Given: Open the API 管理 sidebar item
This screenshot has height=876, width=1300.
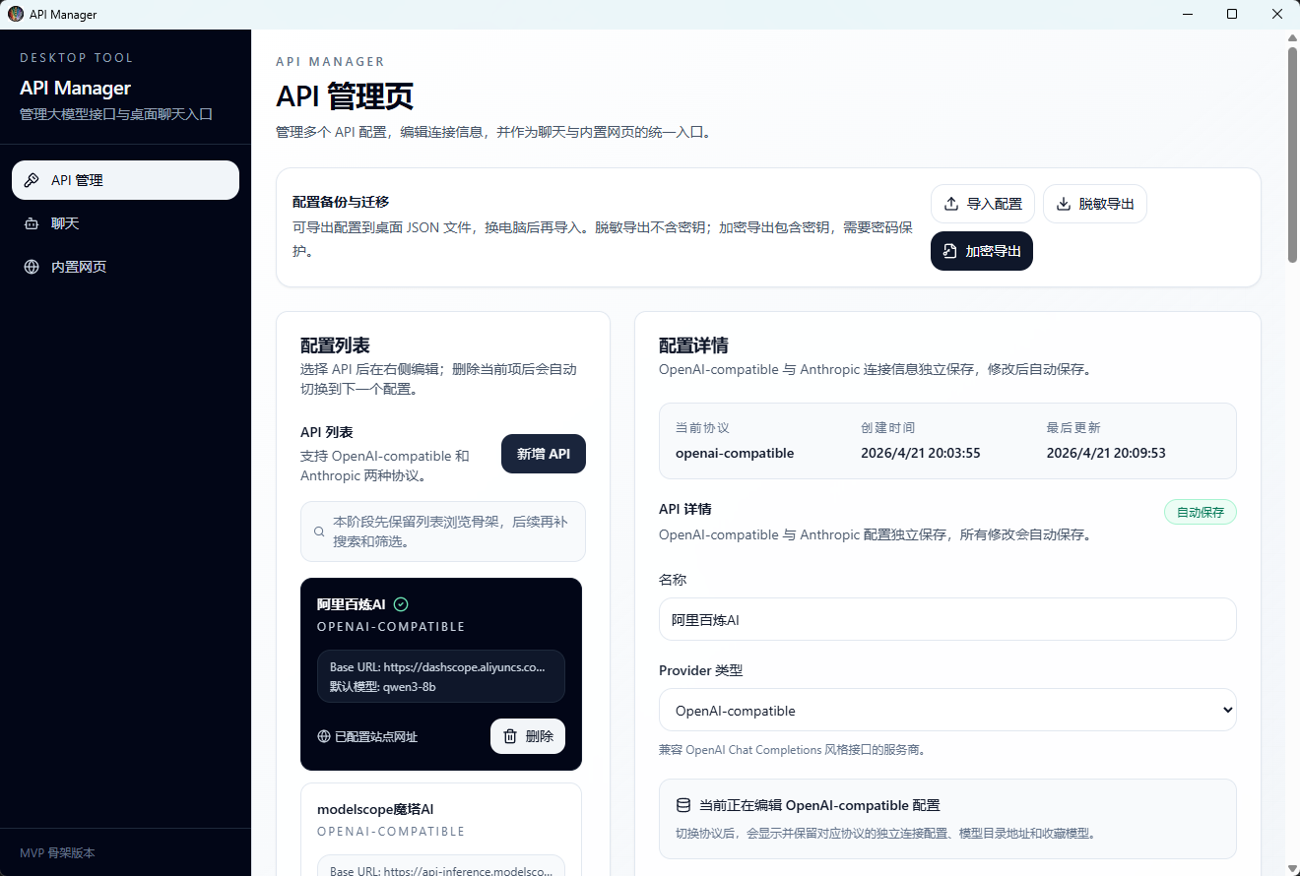Looking at the screenshot, I should (125, 180).
